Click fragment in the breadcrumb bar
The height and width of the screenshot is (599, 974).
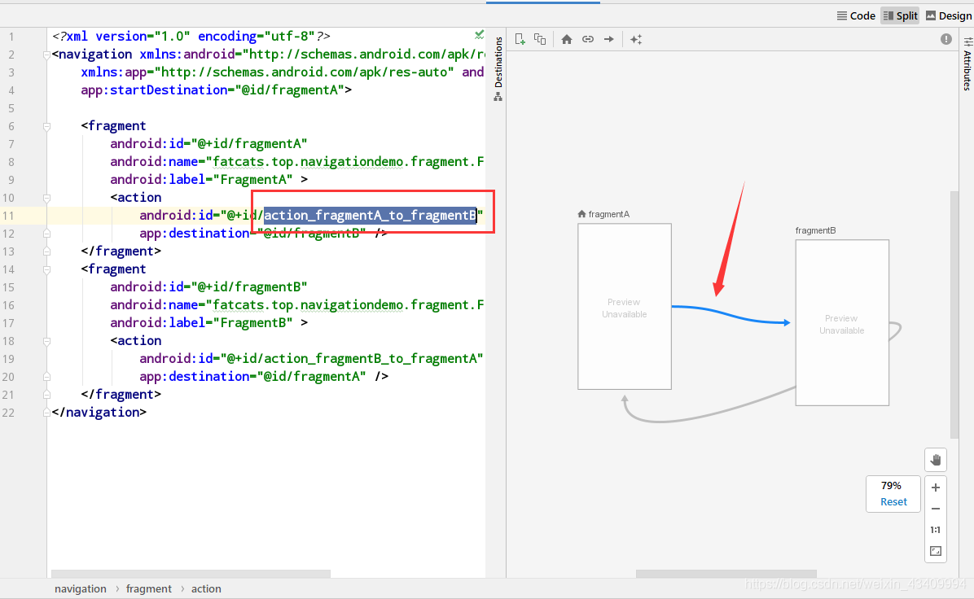(x=148, y=588)
